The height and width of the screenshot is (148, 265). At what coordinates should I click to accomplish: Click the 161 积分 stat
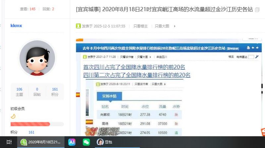[x=55, y=92]
